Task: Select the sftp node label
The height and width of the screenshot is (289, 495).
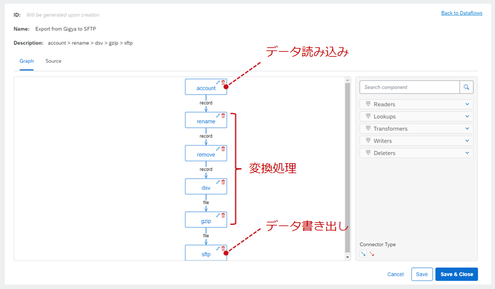Action: [206, 254]
